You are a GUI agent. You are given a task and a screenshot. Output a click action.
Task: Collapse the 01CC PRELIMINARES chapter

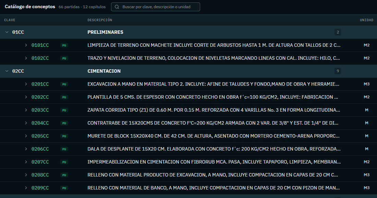(7, 32)
